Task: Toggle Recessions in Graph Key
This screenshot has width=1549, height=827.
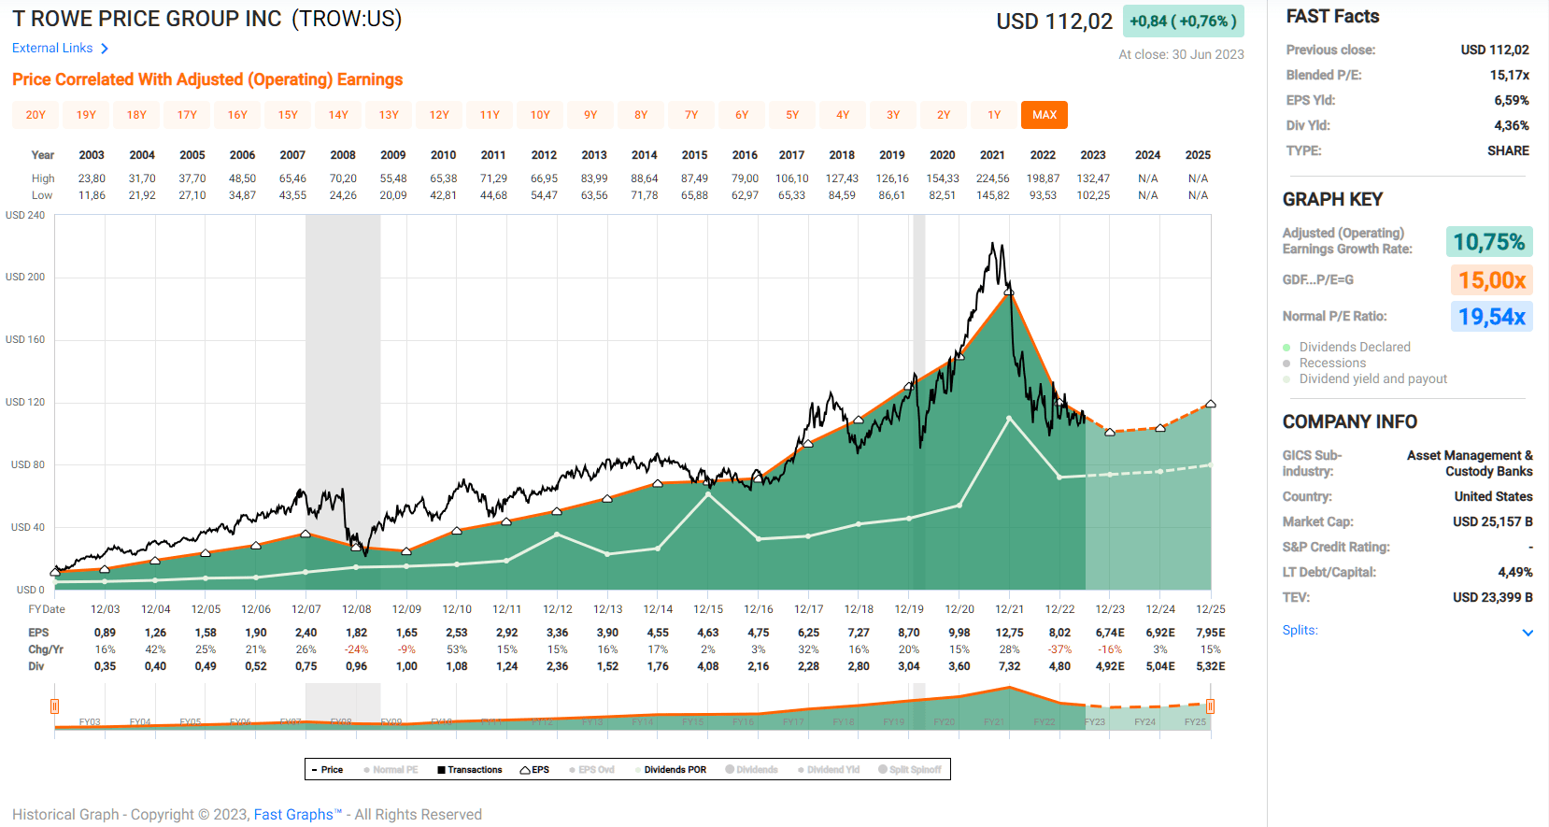Action: pyautogui.click(x=1324, y=363)
